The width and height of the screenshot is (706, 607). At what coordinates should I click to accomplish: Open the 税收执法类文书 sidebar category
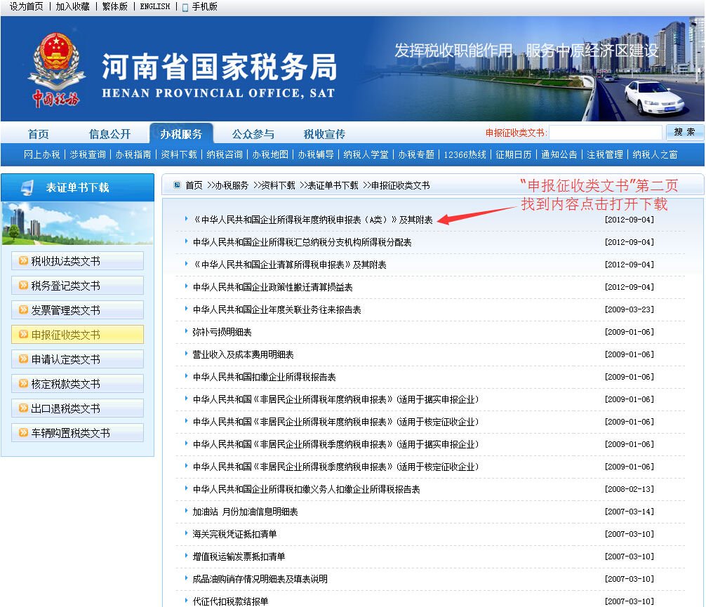(x=77, y=260)
